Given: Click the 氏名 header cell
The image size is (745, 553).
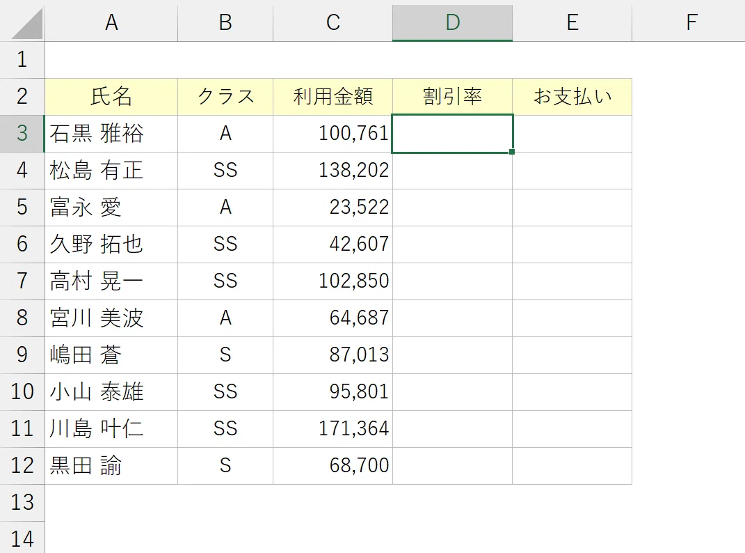Looking at the screenshot, I should [x=111, y=97].
